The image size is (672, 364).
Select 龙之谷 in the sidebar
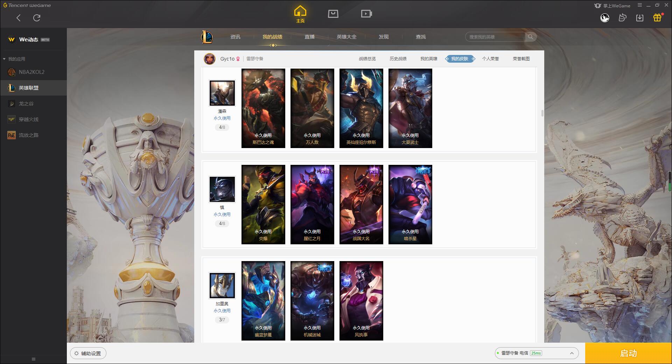point(33,104)
